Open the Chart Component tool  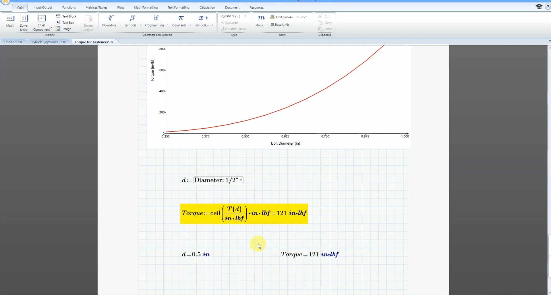tap(42, 23)
